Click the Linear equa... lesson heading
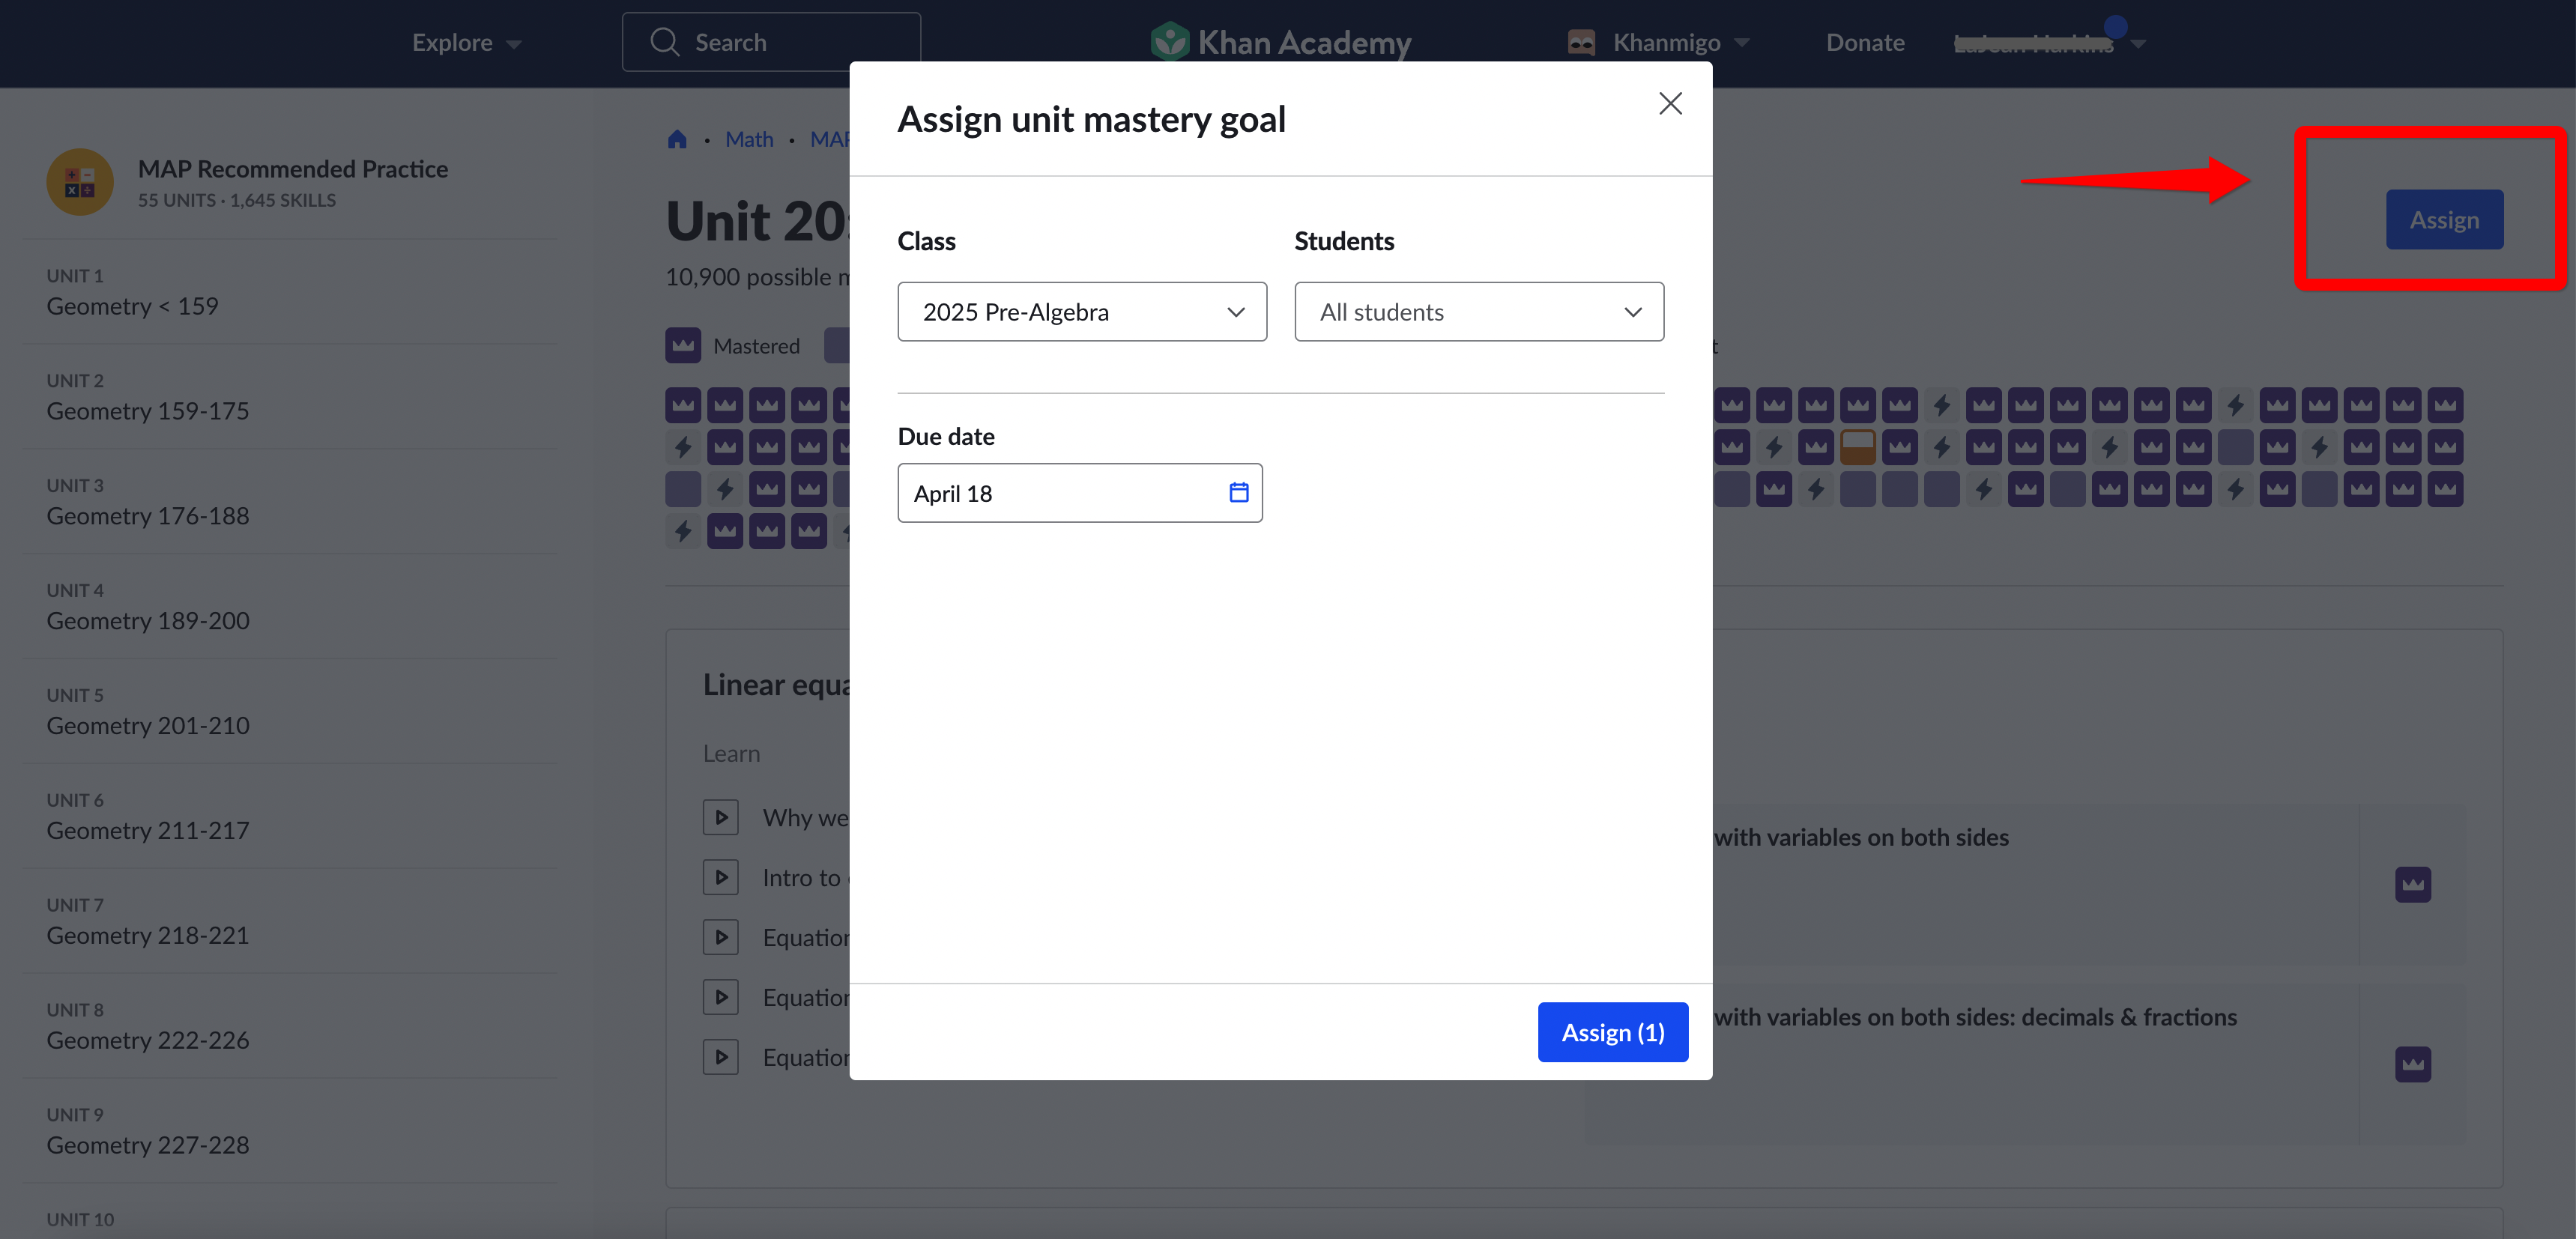This screenshot has width=2576, height=1239. tap(776, 685)
